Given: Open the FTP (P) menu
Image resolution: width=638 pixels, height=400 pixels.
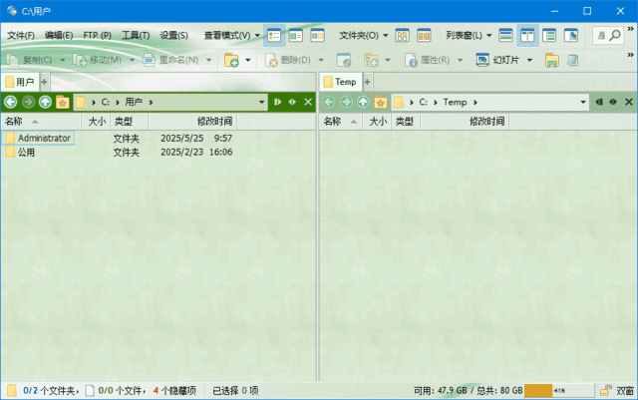Looking at the screenshot, I should point(98,36).
